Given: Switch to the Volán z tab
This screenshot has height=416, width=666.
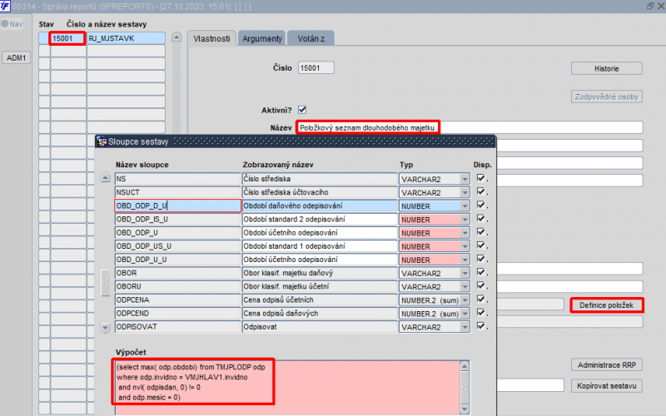Looking at the screenshot, I should [x=311, y=38].
